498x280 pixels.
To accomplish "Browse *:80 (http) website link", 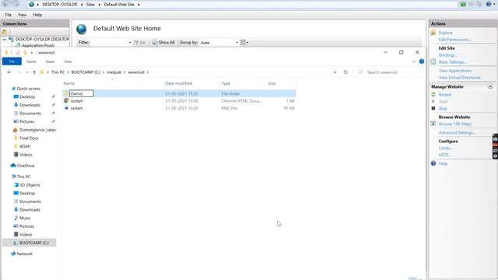I will [x=454, y=124].
